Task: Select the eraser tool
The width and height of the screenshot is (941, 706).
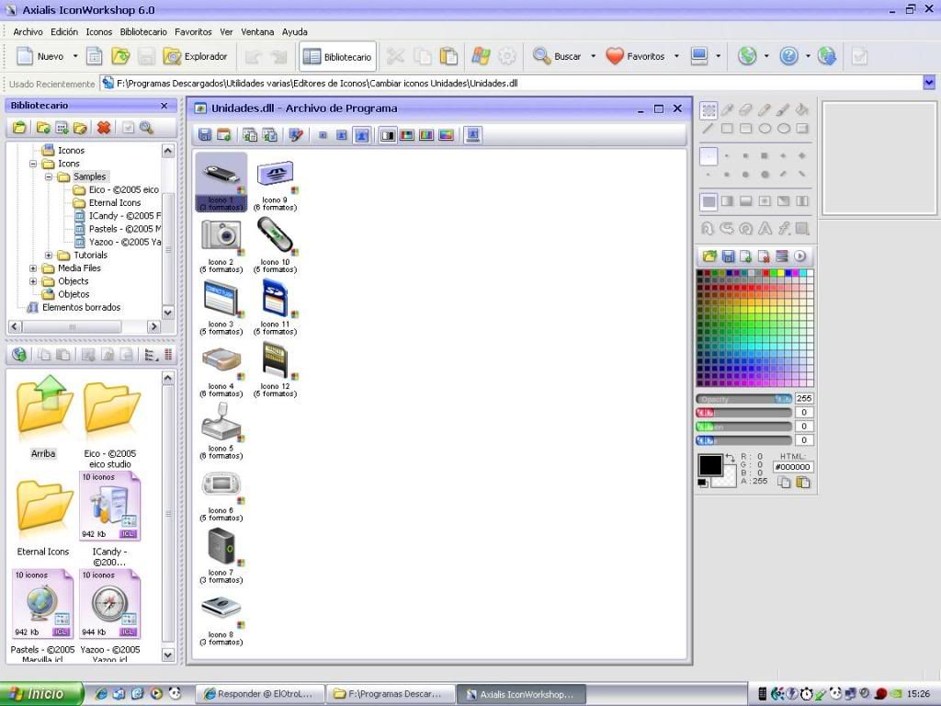Action: click(745, 110)
